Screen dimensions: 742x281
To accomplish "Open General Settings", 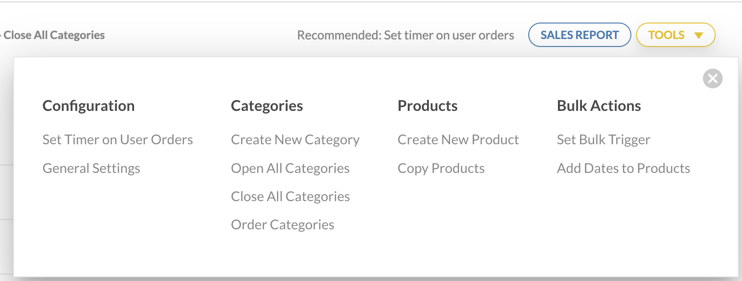I will coord(91,168).
